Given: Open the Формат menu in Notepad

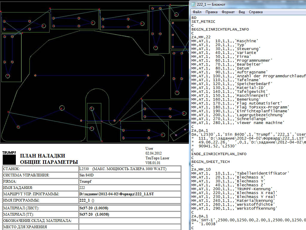Looking at the screenshot, I should pos(228,12).
